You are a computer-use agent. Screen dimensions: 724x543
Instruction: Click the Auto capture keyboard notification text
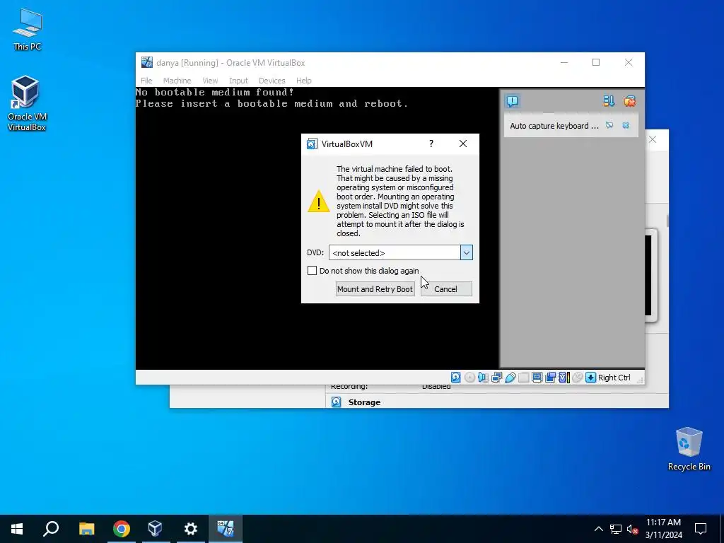554,126
